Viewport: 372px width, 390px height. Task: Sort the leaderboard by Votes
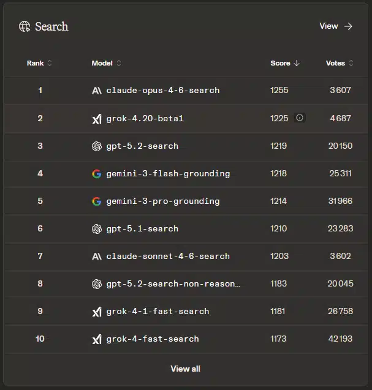click(x=340, y=63)
